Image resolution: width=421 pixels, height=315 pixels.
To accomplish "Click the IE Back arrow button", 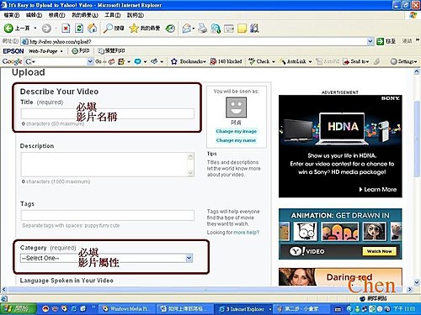I will pos(8,28).
